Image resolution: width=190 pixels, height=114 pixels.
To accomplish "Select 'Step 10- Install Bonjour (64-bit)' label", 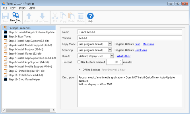I will 26,71.
